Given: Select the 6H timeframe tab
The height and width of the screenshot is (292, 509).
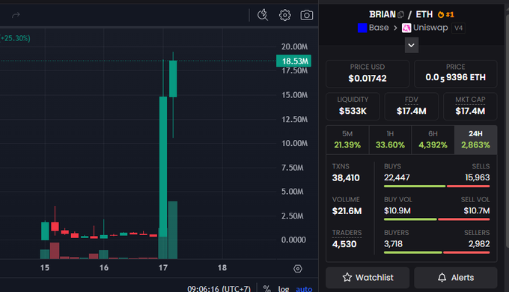Looking at the screenshot, I should [x=433, y=140].
